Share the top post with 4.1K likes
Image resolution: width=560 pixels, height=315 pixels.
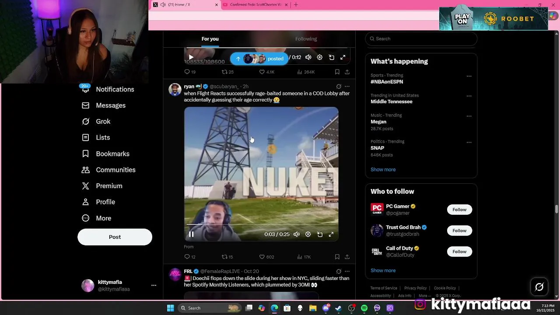(x=347, y=72)
